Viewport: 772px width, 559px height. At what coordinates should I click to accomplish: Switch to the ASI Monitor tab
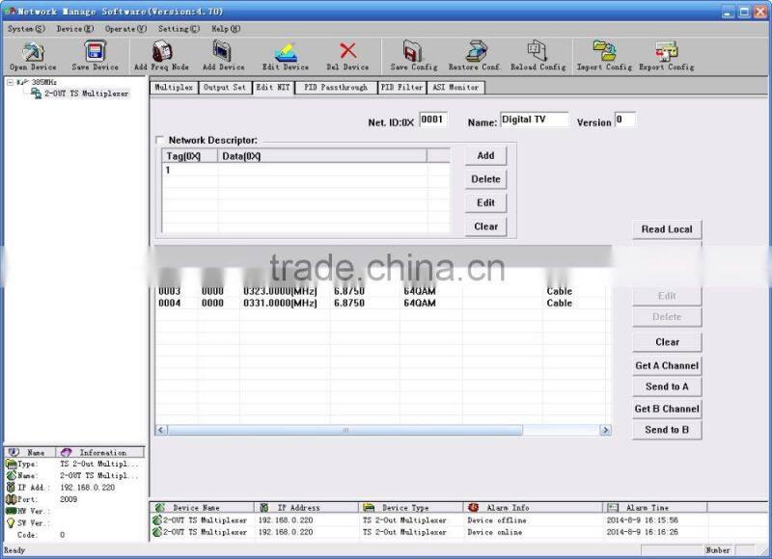pos(455,88)
